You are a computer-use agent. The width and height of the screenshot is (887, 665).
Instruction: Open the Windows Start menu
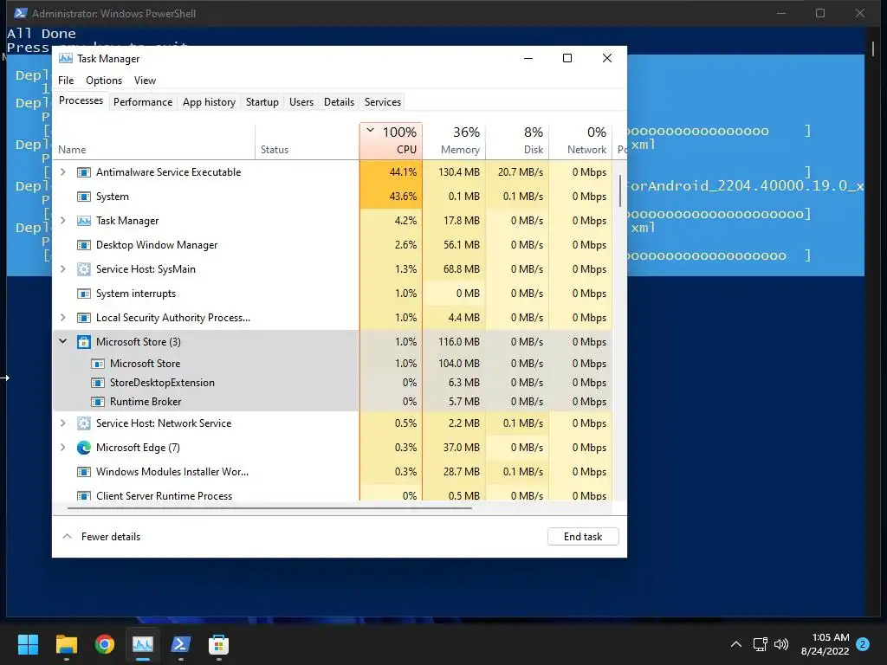pos(29,644)
